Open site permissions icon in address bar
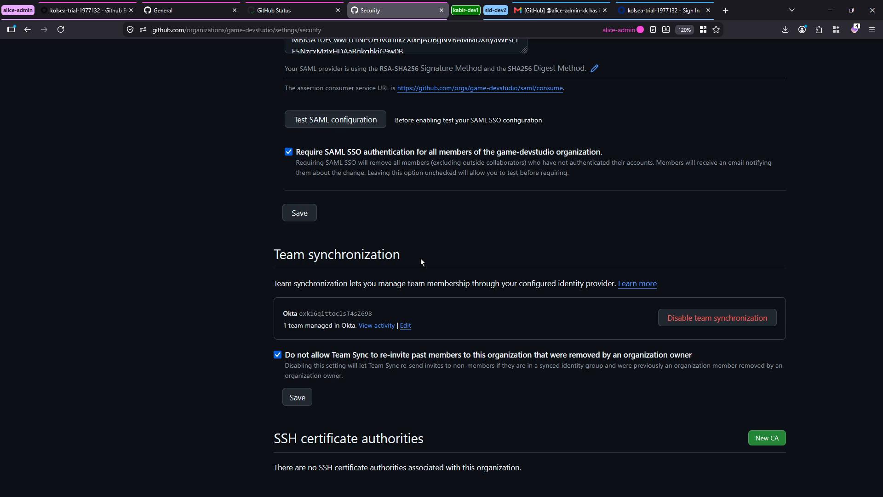 (143, 30)
